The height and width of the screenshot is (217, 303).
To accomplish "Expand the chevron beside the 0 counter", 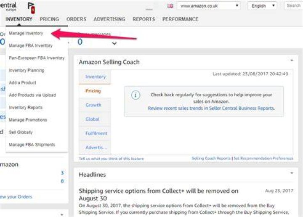I will (114, 43).
